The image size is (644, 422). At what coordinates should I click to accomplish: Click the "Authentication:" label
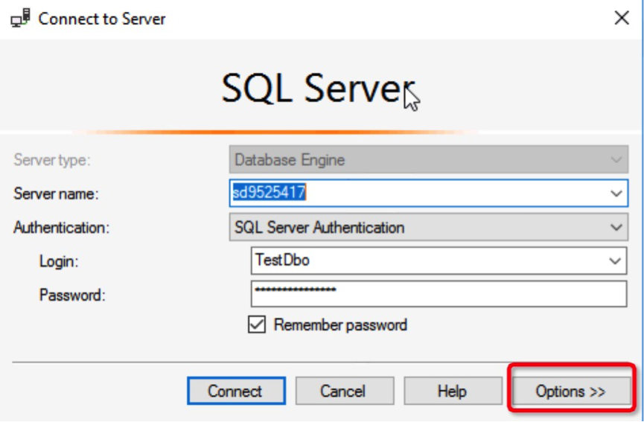pyautogui.click(x=61, y=227)
